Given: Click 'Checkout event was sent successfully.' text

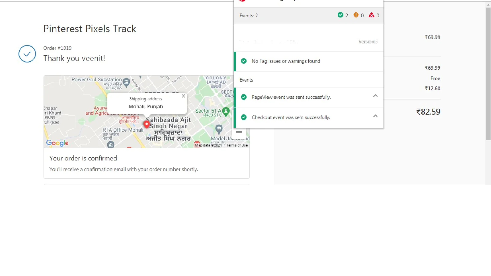Looking at the screenshot, I should point(291,117).
